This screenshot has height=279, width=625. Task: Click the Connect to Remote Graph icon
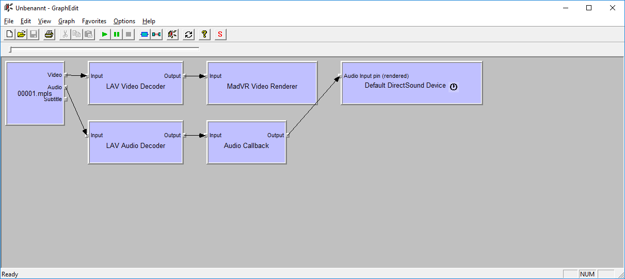[x=173, y=35]
